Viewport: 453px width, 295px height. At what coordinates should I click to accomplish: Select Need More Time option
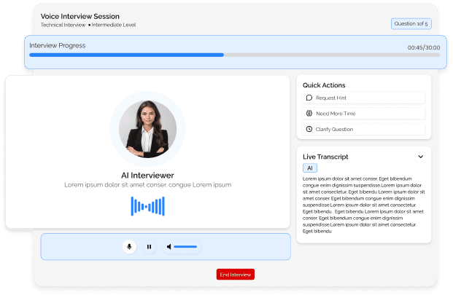[363, 114]
